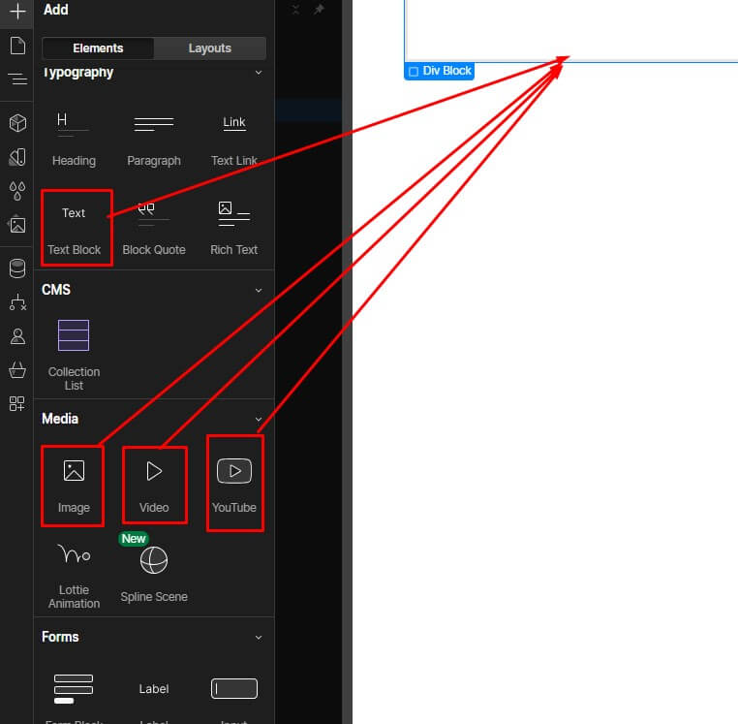Select the Lottie Animation element

click(74, 576)
